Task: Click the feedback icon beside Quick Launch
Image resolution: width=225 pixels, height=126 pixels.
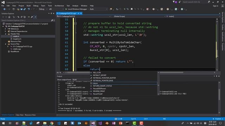Action: (x=180, y=2)
